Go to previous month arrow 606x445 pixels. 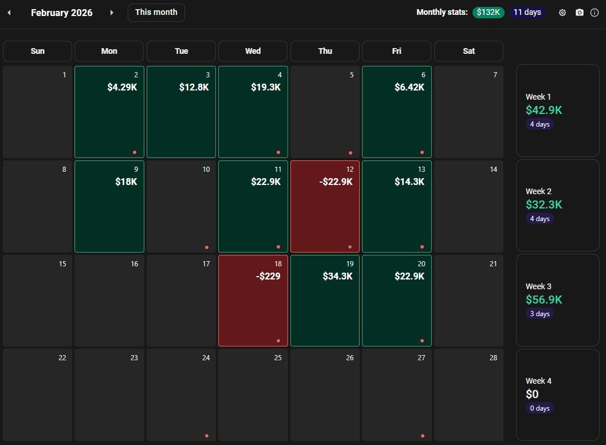pyautogui.click(x=9, y=13)
